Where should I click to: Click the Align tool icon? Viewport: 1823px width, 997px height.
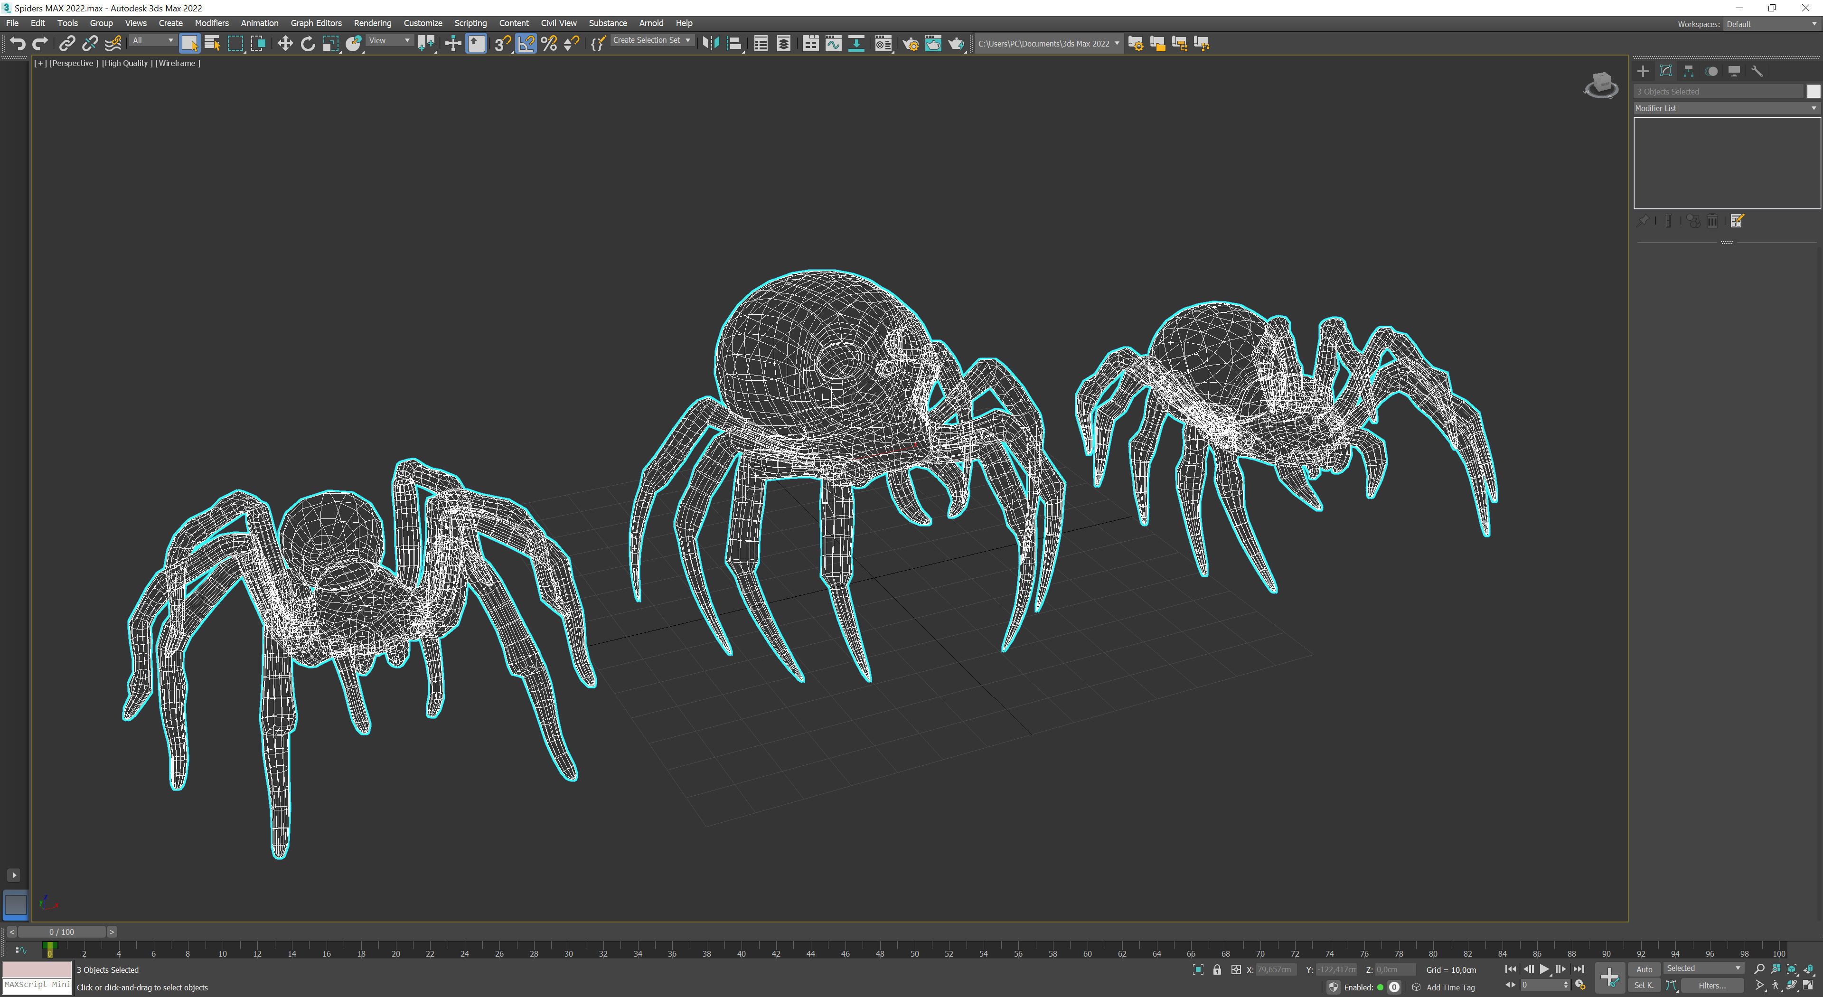click(x=734, y=44)
